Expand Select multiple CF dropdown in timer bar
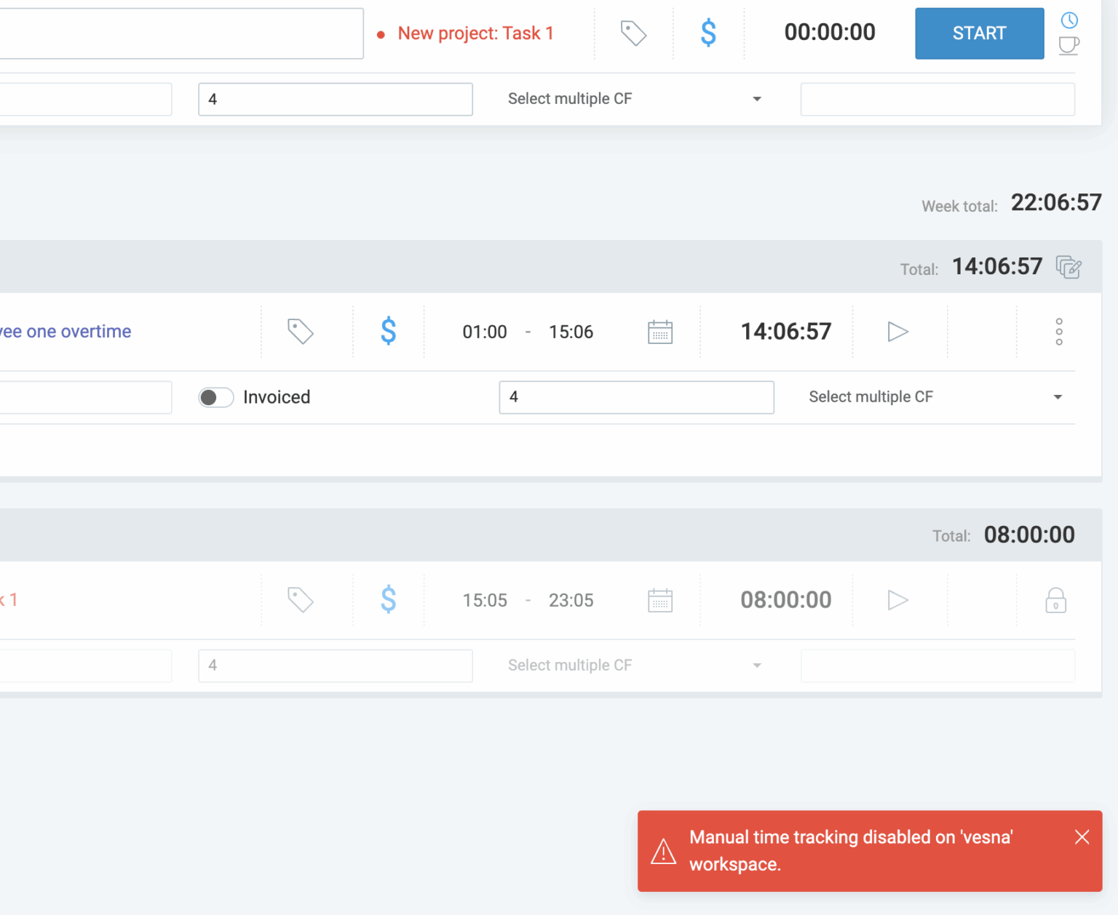 coord(634,99)
